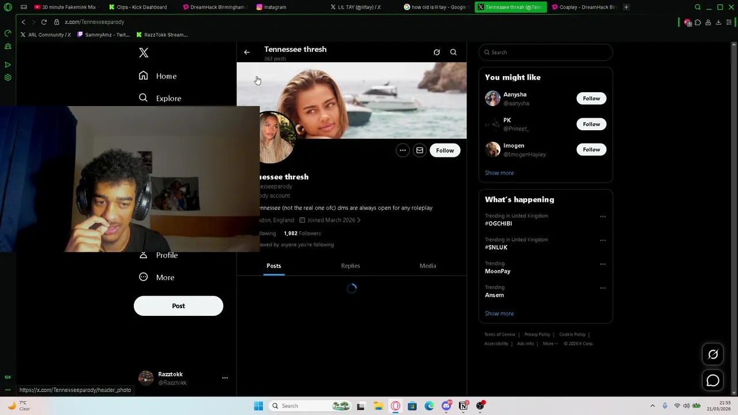738x415 pixels.
Task: Show more in What's happening
Action: 499,314
